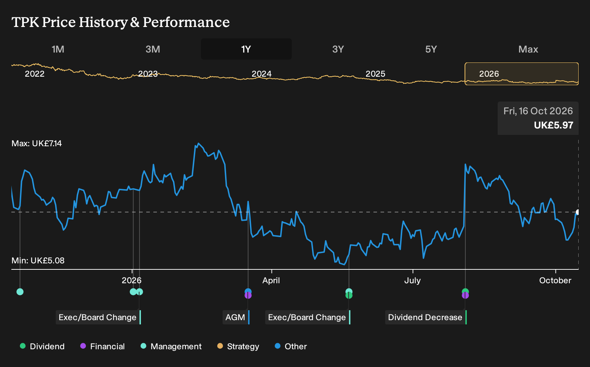Click the first teal Management event dot
This screenshot has height=367, width=590.
[x=20, y=292]
